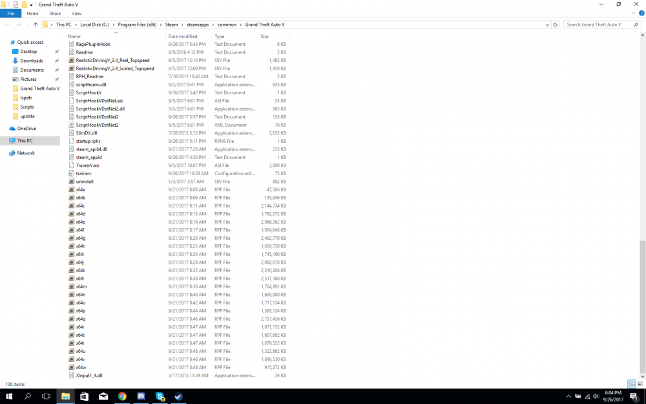This screenshot has height=404, width=646.
Task: Open lspdfr folder in navigation pane
Action: 26,98
